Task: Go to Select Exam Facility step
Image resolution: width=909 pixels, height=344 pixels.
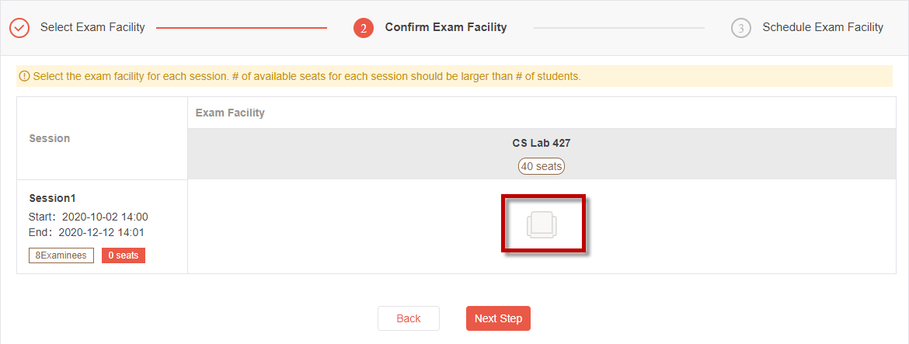Action: tap(92, 27)
